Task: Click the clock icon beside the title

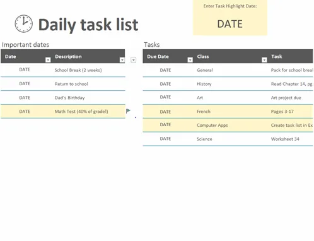Action: [x=23, y=23]
